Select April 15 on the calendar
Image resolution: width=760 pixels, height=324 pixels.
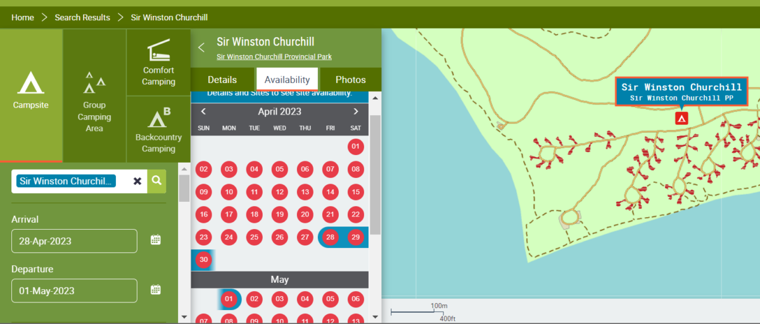pos(355,192)
